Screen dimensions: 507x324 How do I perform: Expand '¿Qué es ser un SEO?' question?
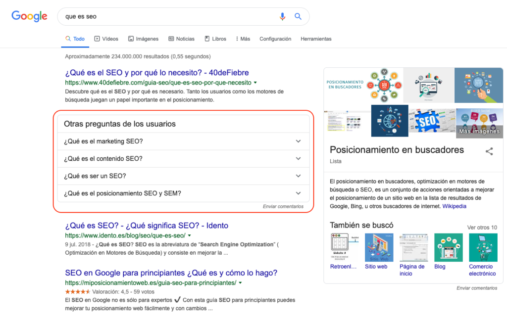coord(183,176)
